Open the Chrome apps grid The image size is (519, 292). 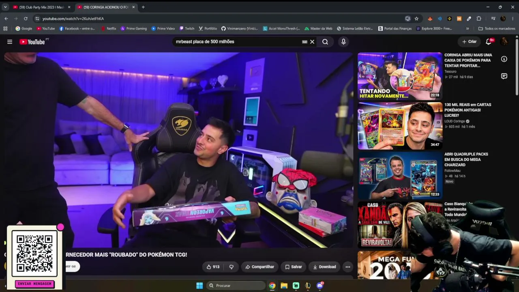(x=5, y=29)
